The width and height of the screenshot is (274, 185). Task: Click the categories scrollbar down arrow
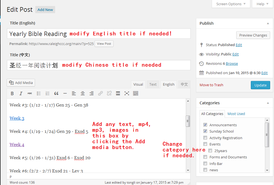267,170
